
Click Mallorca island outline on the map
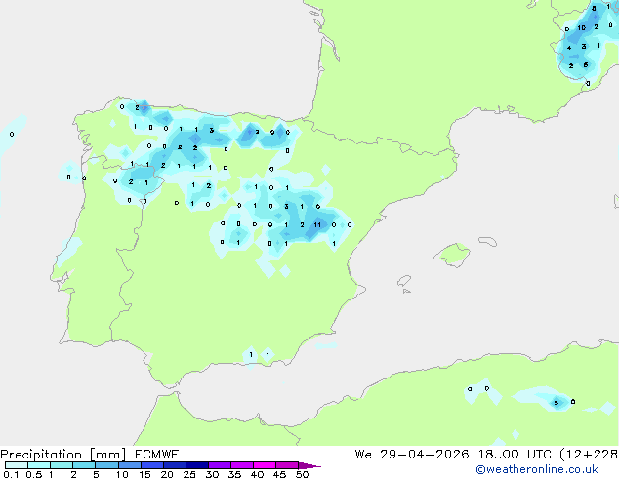point(452,256)
